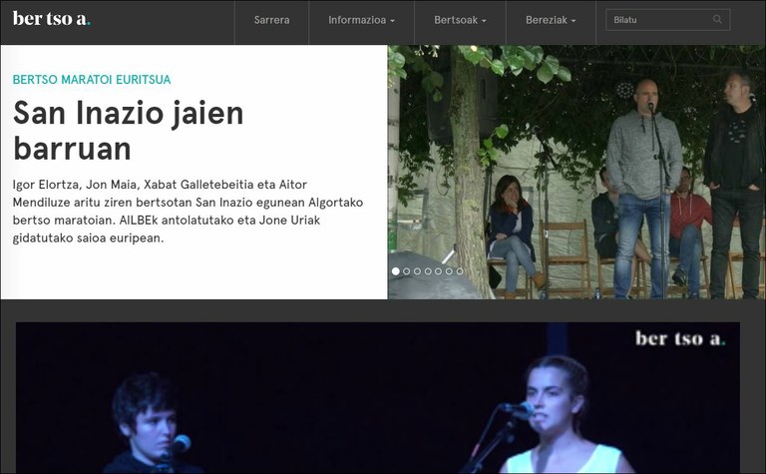Open the Sarrera menu item

(x=271, y=20)
